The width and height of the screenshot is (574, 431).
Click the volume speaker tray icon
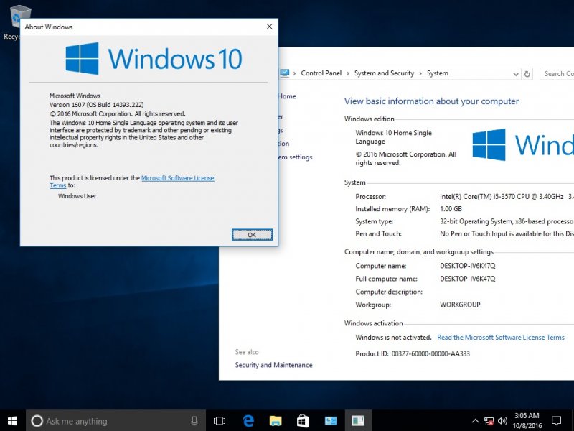503,421
